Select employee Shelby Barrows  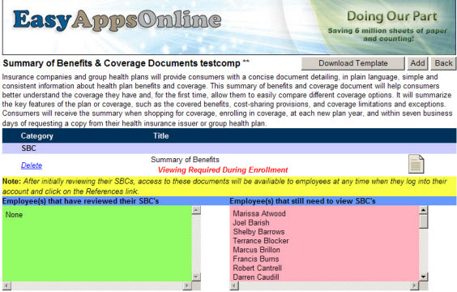pyautogui.click(x=258, y=232)
